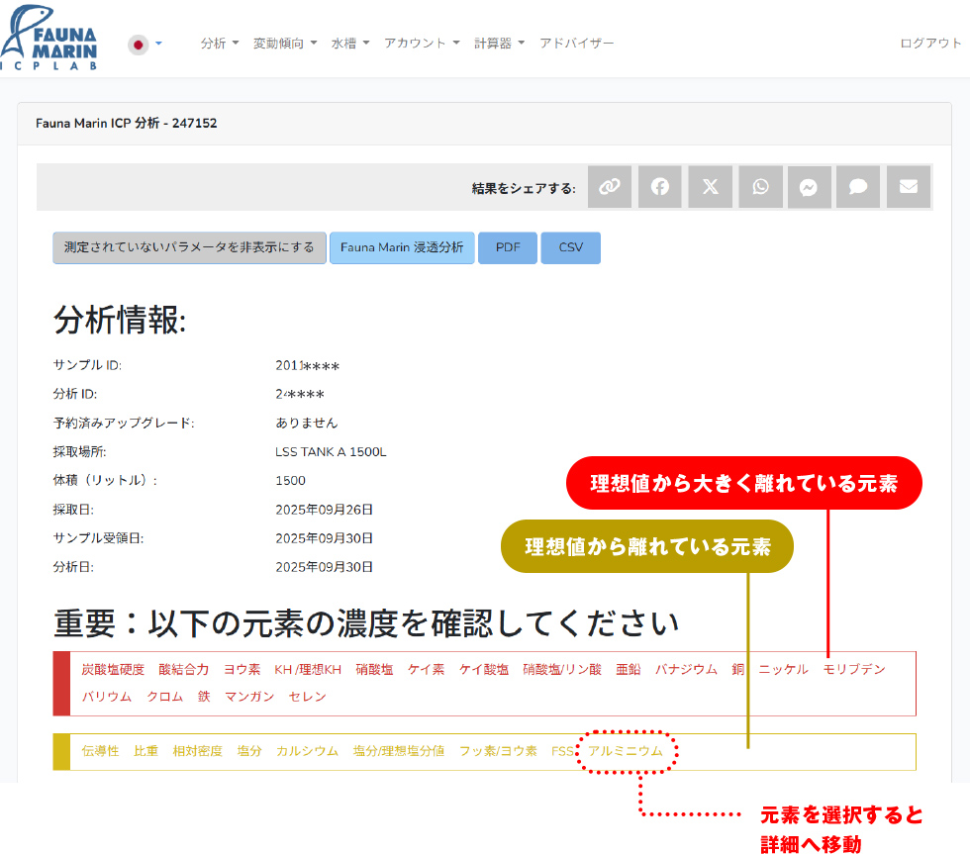Expand the 分析 dropdown menu
Screen dimensions: 970x854
219,44
